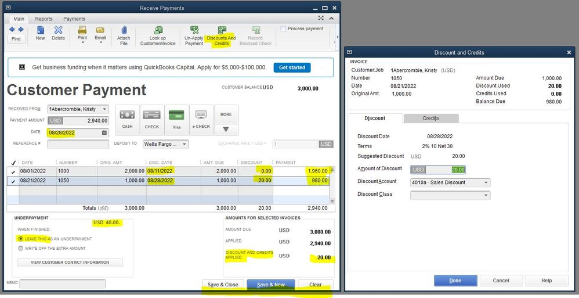Collapse the ribbon with caret icon
The width and height of the screenshot is (579, 298).
tap(331, 19)
